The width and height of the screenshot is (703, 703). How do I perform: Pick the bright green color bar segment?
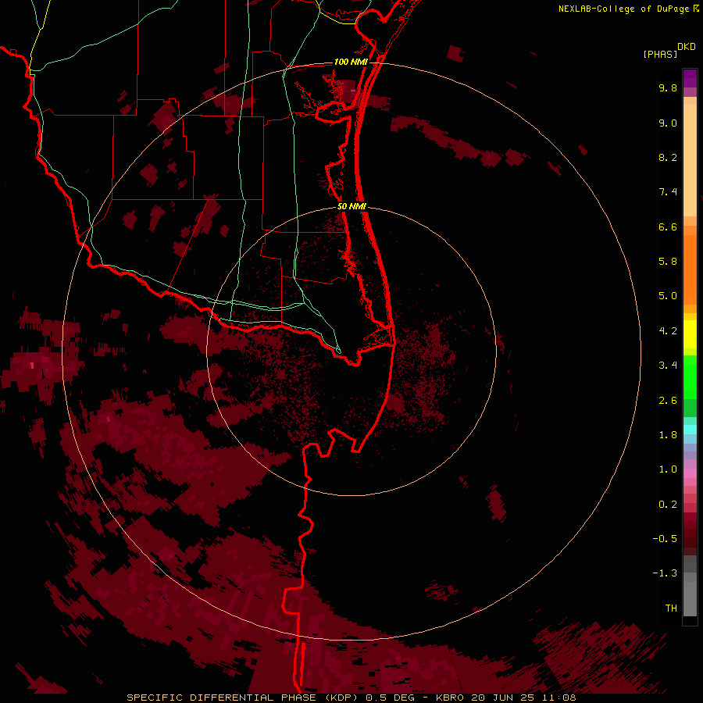(690, 376)
